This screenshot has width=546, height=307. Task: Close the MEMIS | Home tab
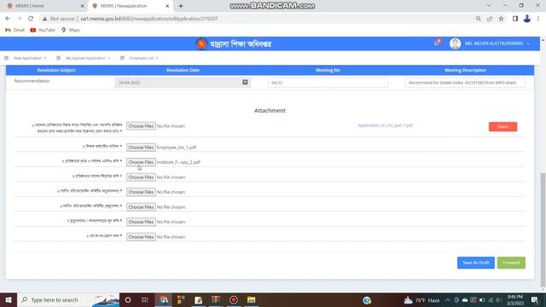[83, 6]
